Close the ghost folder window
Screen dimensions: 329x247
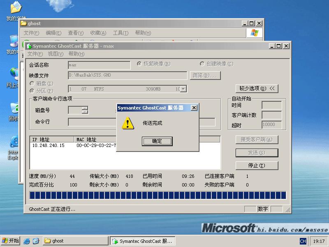click(259, 23)
